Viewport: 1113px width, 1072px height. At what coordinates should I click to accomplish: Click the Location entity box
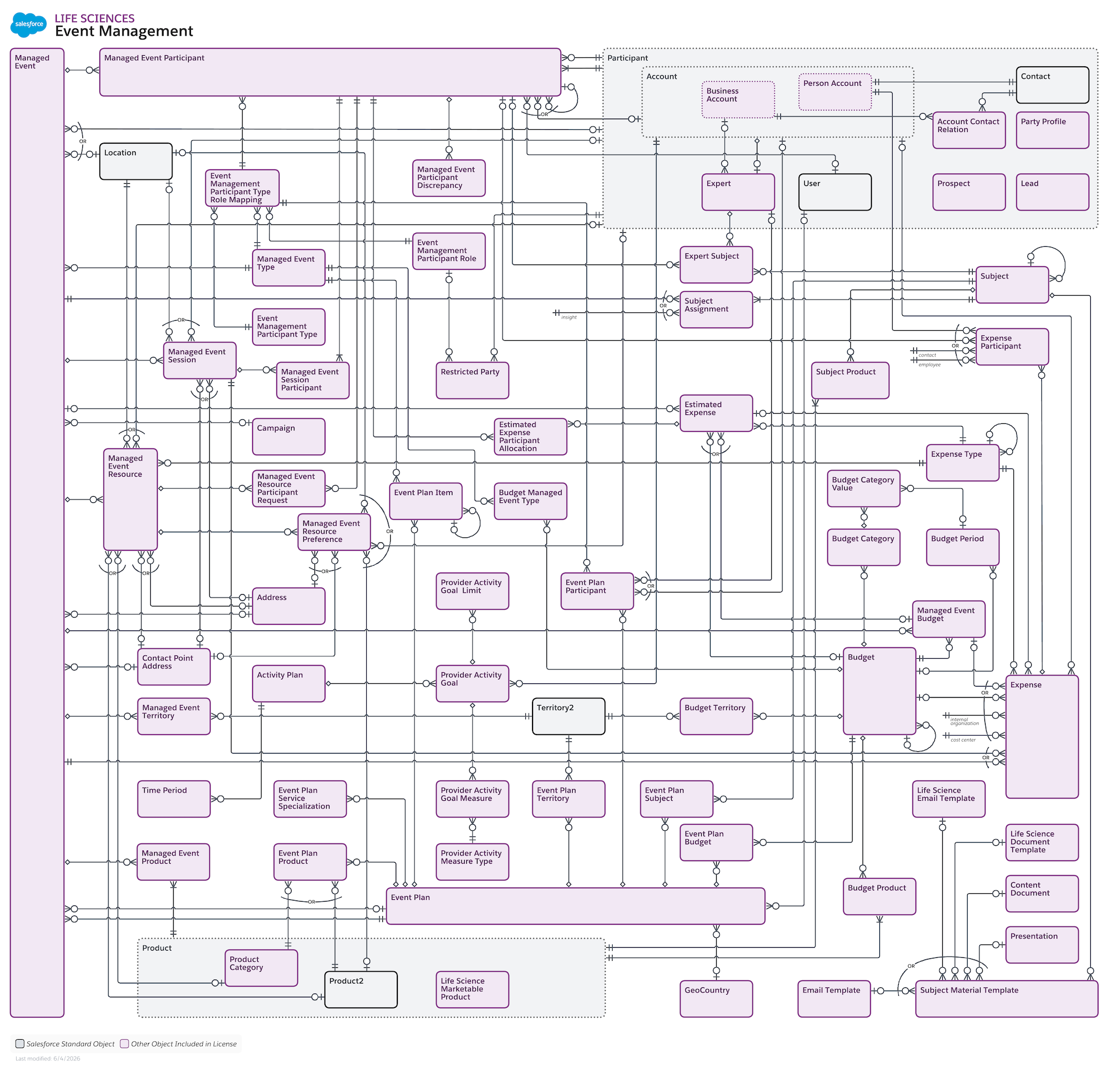tap(136, 161)
